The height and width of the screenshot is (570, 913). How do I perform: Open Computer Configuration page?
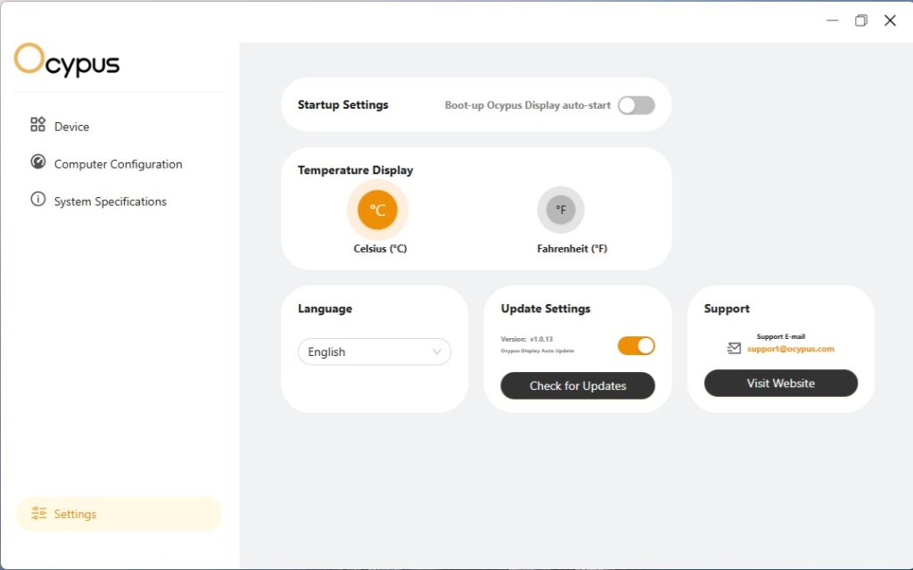(119, 164)
